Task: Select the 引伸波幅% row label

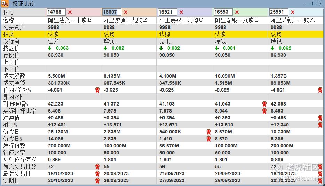Action: (16, 104)
